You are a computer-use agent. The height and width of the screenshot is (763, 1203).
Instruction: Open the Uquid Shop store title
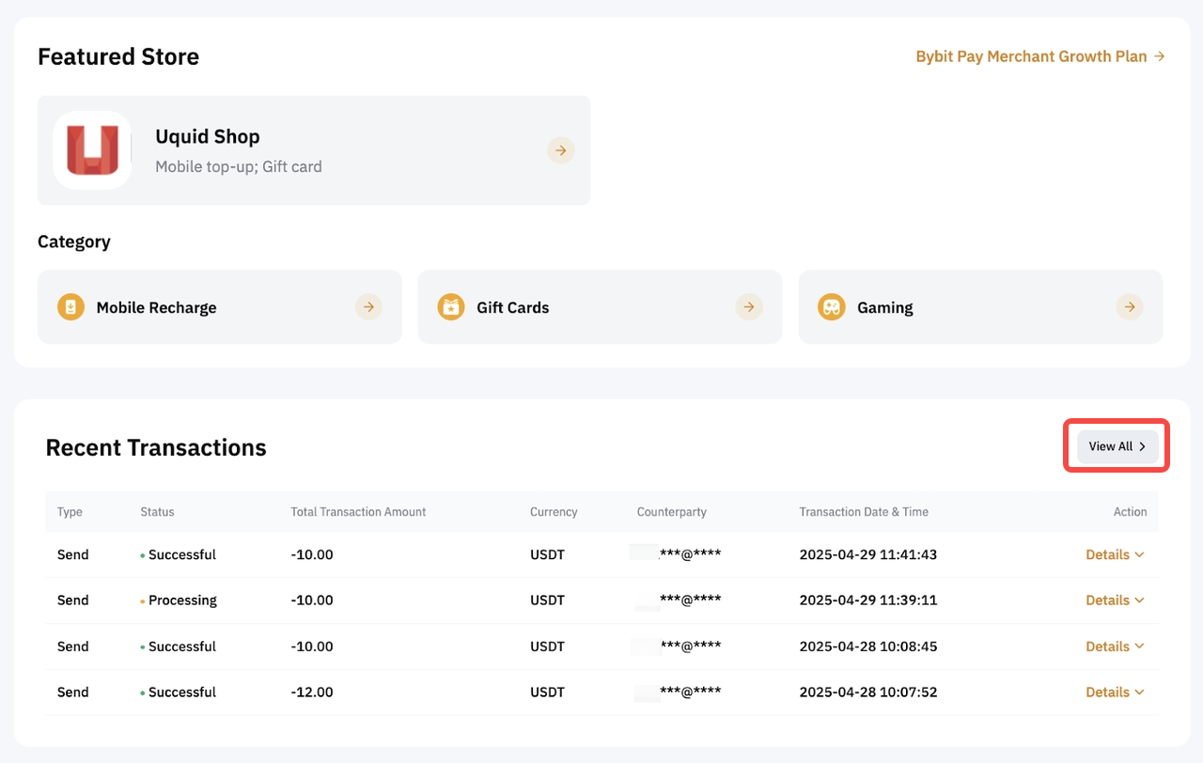pyautogui.click(x=208, y=136)
